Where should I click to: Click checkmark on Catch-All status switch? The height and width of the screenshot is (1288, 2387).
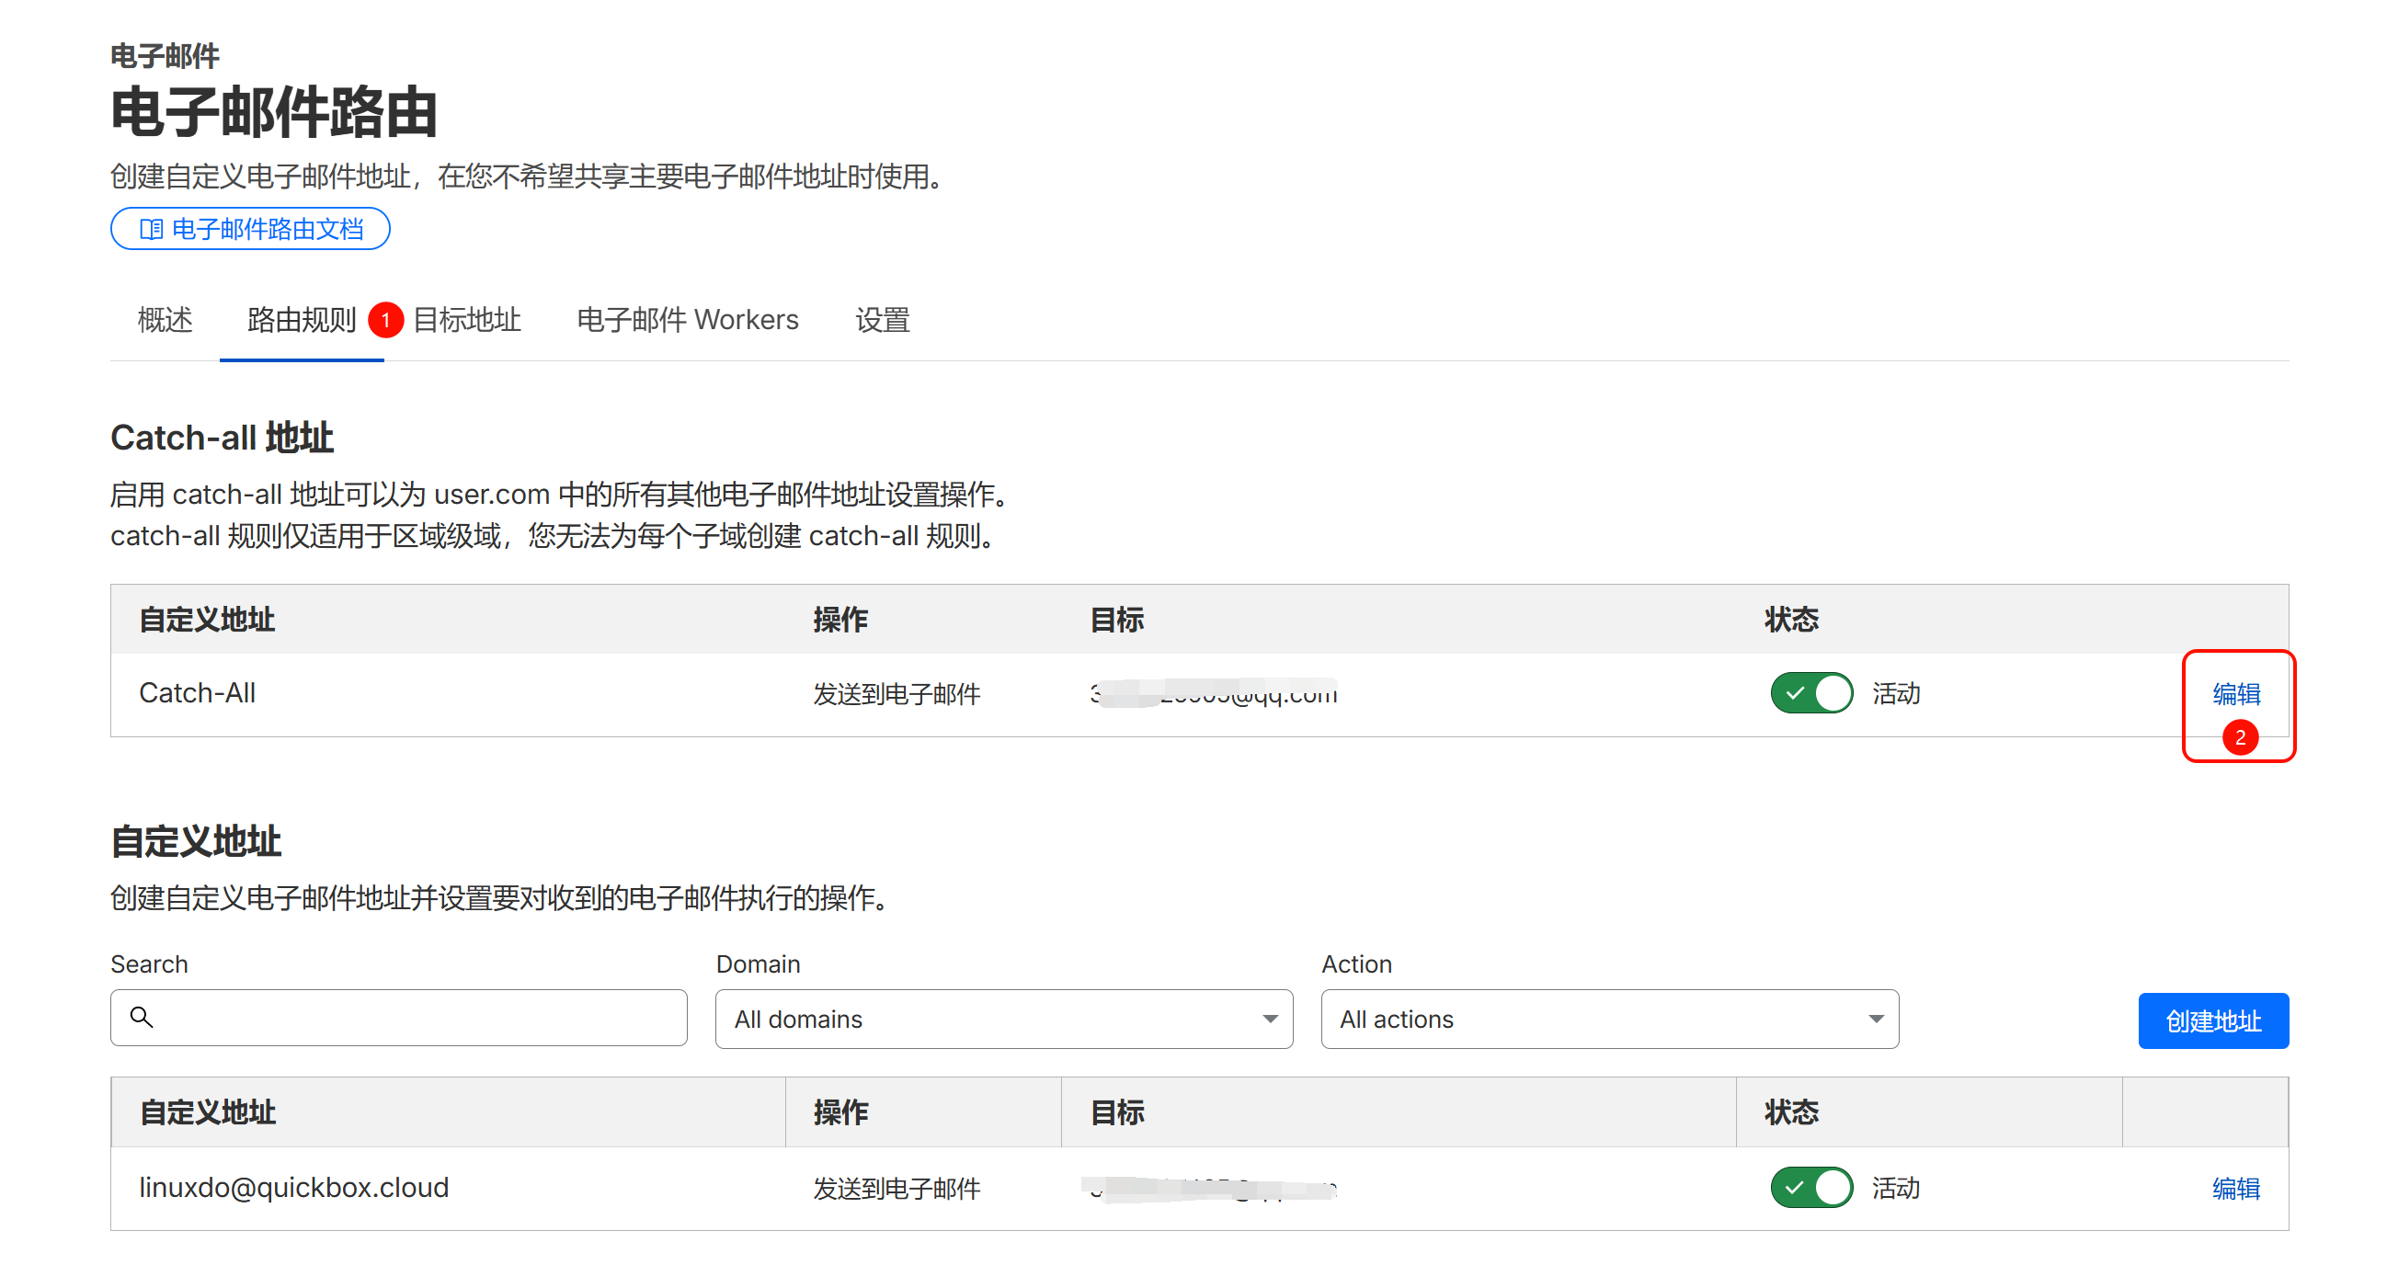(x=1795, y=693)
